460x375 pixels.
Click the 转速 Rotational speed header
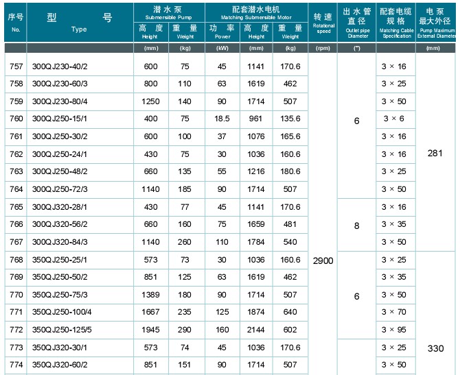pos(323,22)
